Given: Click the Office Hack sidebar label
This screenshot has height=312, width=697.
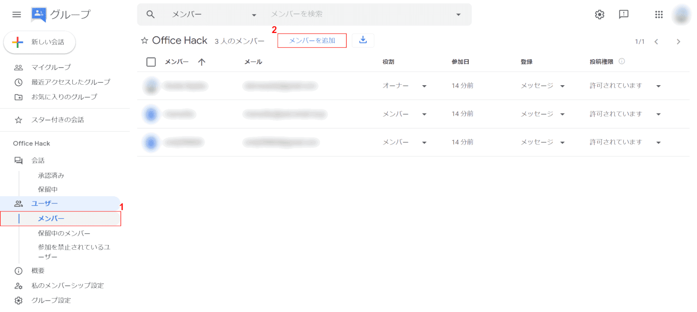Looking at the screenshot, I should [32, 144].
